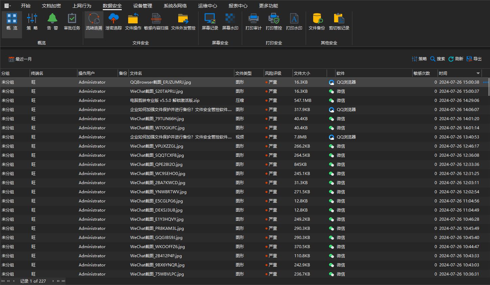Click the 导出 export button
Viewport: 490px width, 285px height.
[x=474, y=59]
